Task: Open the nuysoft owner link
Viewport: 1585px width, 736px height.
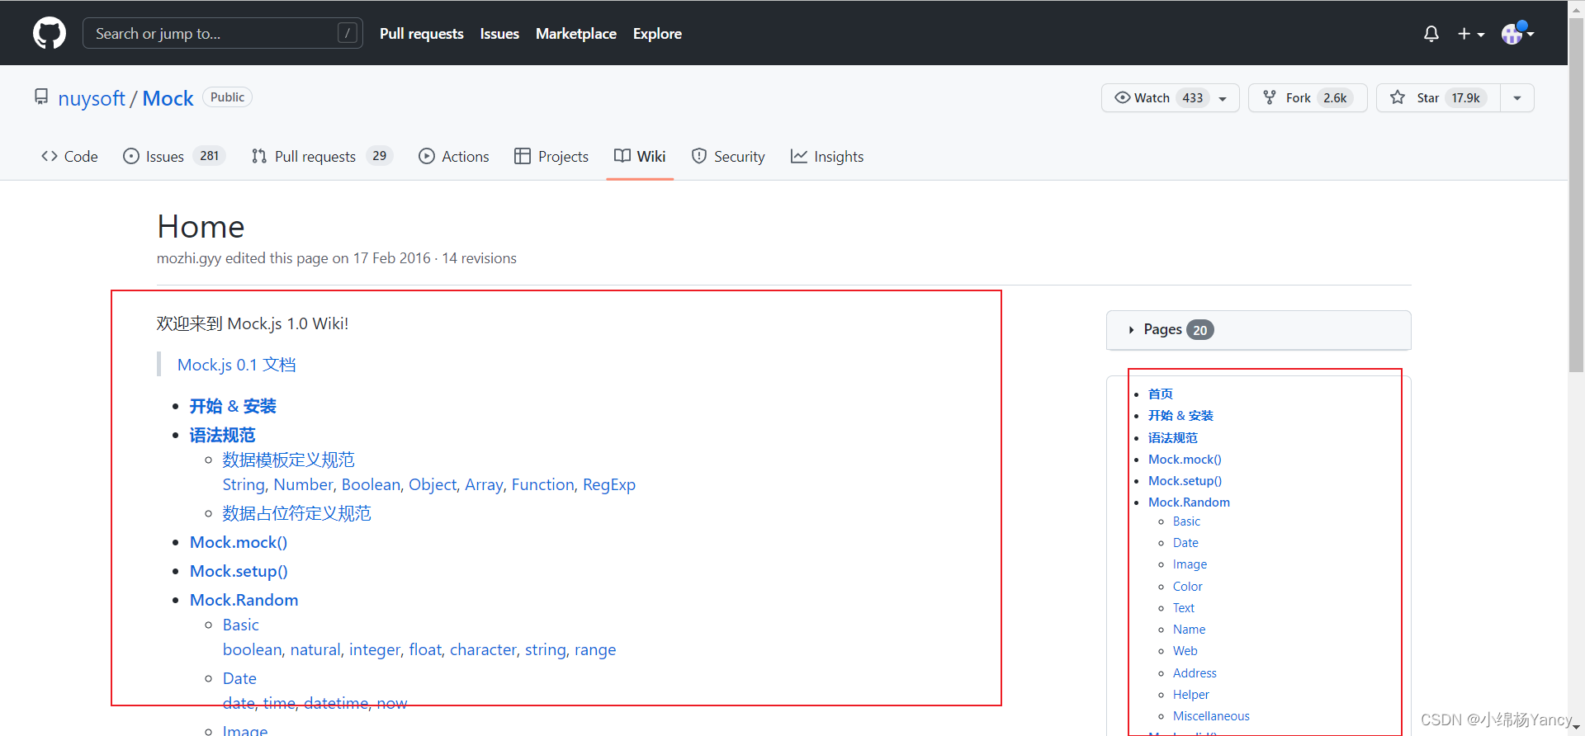Action: tap(92, 98)
